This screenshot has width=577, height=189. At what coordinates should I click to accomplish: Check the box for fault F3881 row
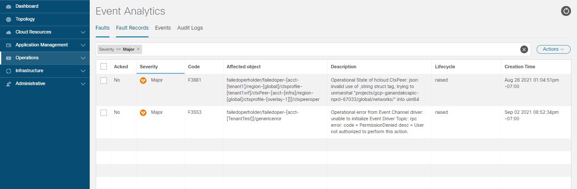click(x=103, y=80)
